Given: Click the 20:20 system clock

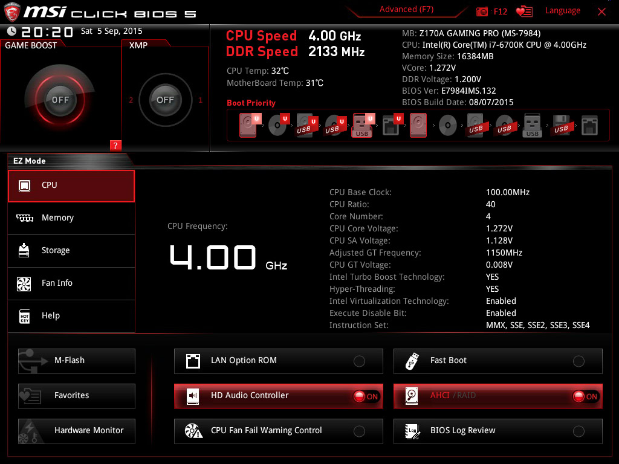Looking at the screenshot, I should pyautogui.click(x=47, y=31).
